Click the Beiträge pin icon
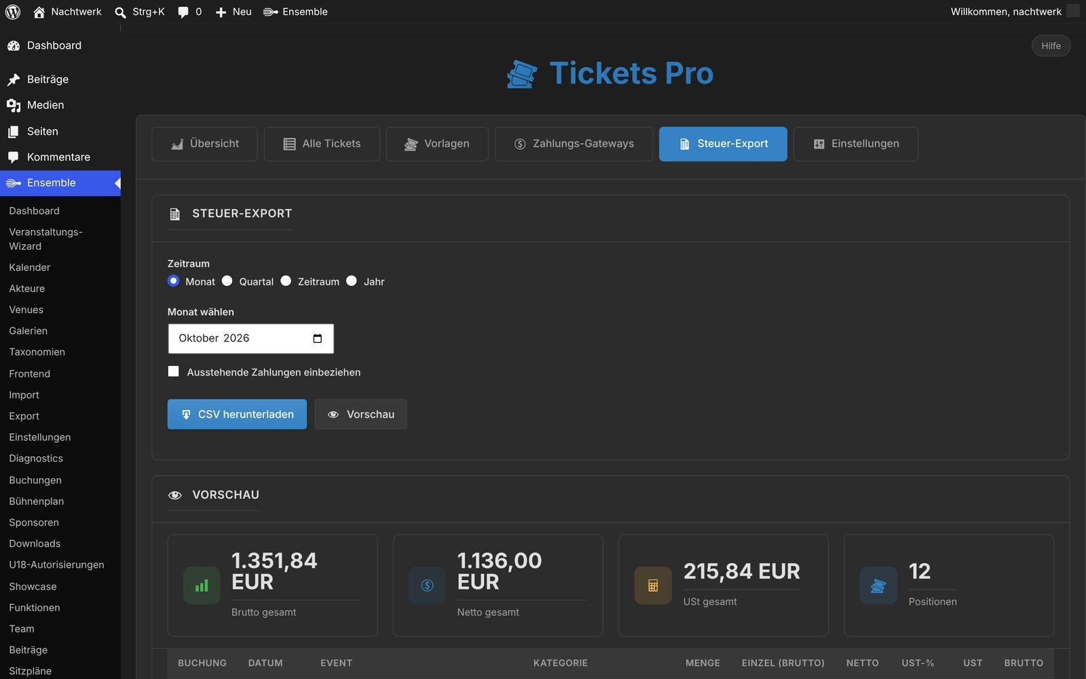 pyautogui.click(x=14, y=79)
